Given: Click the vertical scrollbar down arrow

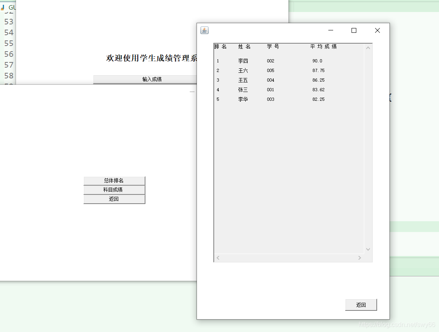Looking at the screenshot, I should pos(368,249).
